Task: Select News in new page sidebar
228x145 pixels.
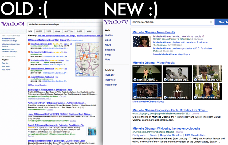Action: click(x=108, y=45)
